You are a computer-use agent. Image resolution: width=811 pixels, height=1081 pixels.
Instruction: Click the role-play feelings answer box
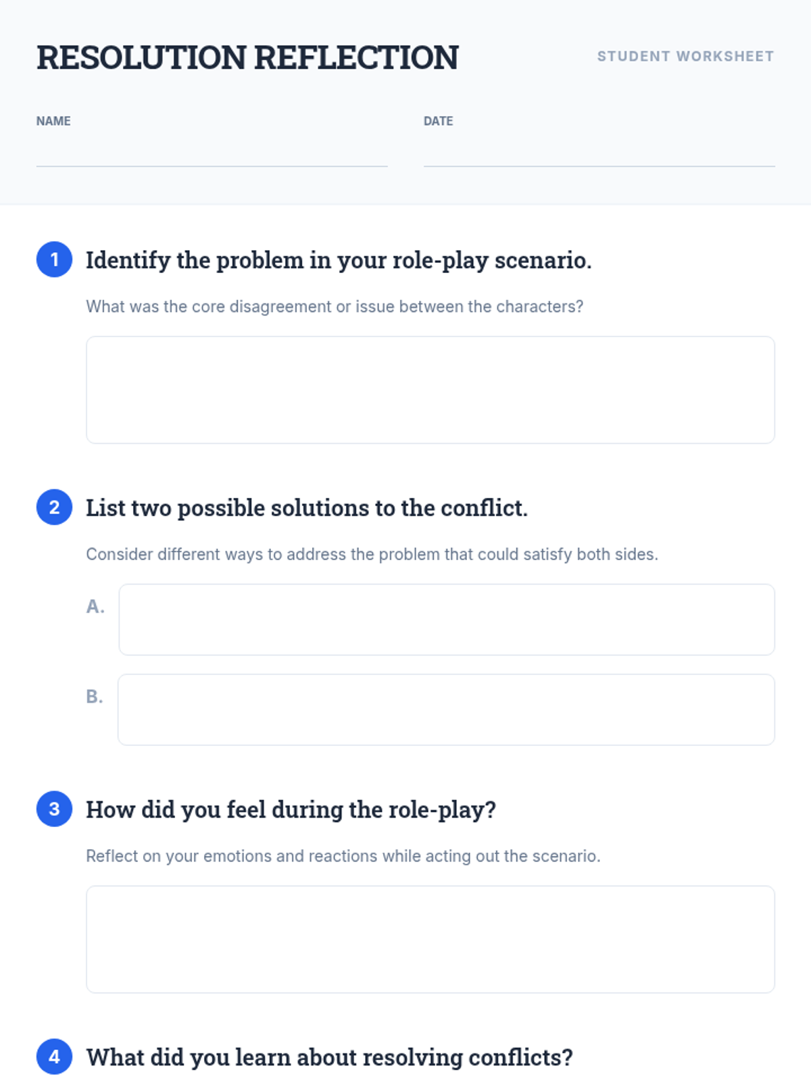tap(430, 939)
